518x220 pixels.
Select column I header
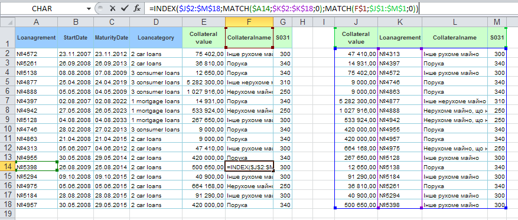[x=324, y=22]
